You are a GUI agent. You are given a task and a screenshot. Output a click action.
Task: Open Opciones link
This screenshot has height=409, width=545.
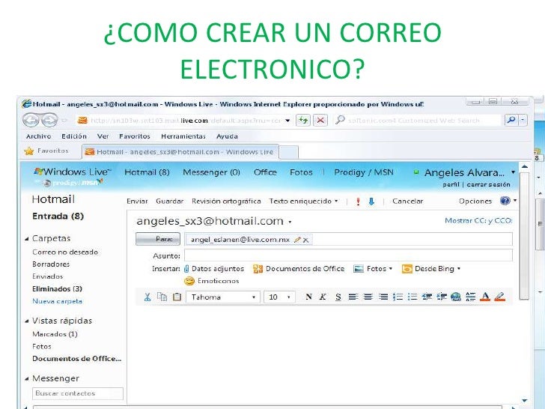tap(475, 201)
